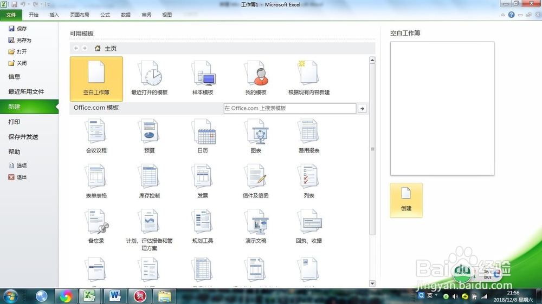Click the template list scrollbar up arrow

tap(372, 60)
